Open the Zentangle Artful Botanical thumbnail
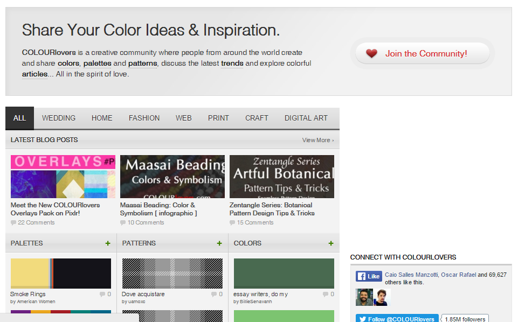Viewport: 518px width, 322px height. [x=281, y=177]
